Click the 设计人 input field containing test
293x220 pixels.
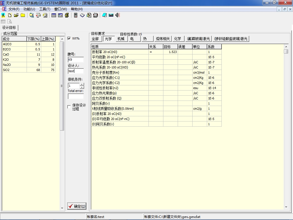(76, 71)
